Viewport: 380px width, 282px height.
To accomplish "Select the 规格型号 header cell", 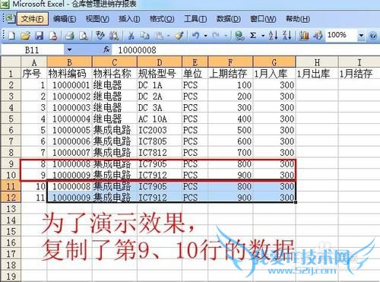I will pyautogui.click(x=160, y=74).
